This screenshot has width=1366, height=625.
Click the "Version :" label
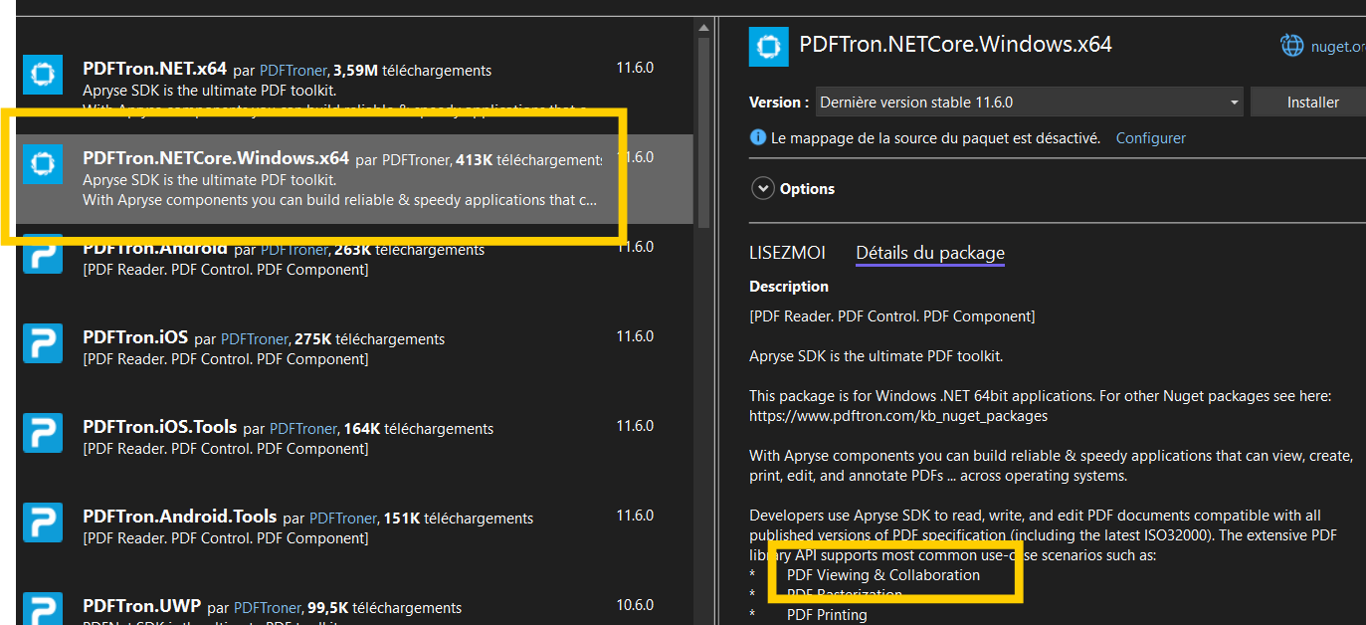point(779,103)
